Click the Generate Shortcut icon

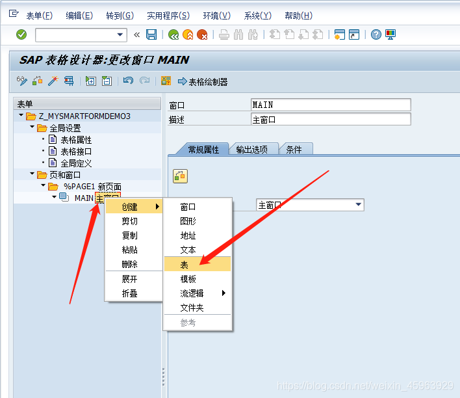(x=354, y=34)
